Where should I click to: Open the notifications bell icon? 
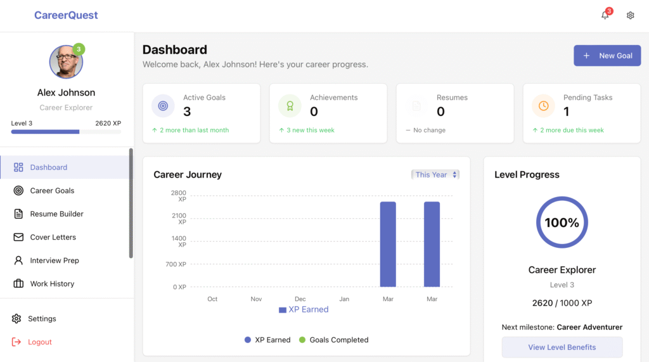[x=605, y=16]
